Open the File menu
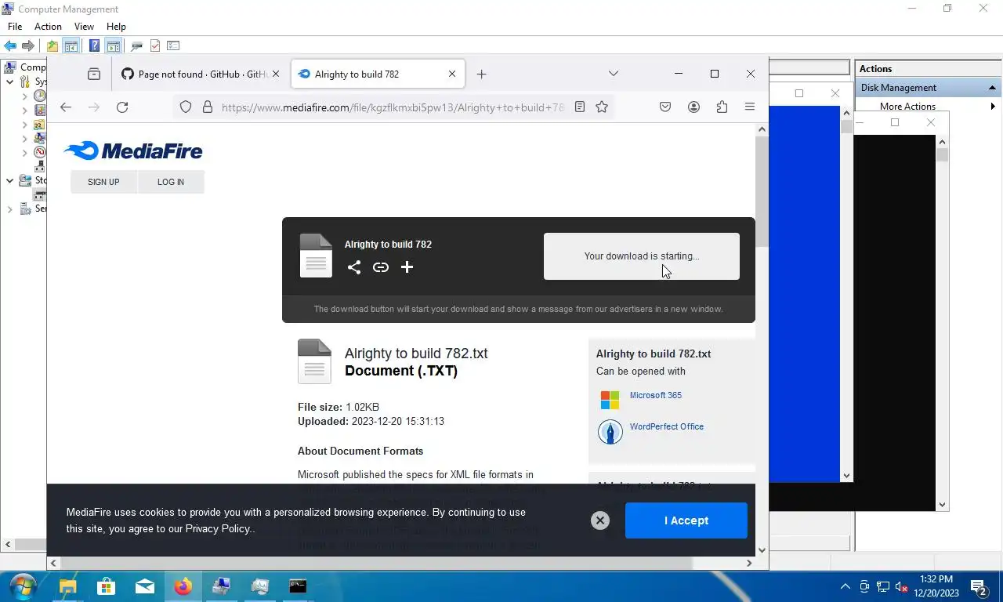This screenshot has height=602, width=1003. click(x=15, y=27)
